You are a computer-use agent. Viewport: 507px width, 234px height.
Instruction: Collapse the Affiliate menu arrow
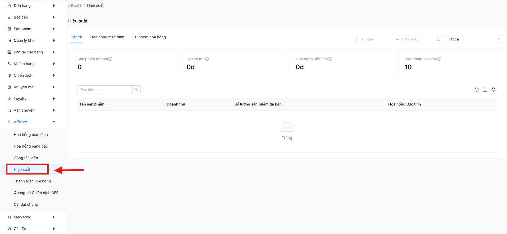point(54,122)
